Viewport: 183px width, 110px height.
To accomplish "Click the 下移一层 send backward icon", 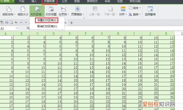I will point(110,9).
